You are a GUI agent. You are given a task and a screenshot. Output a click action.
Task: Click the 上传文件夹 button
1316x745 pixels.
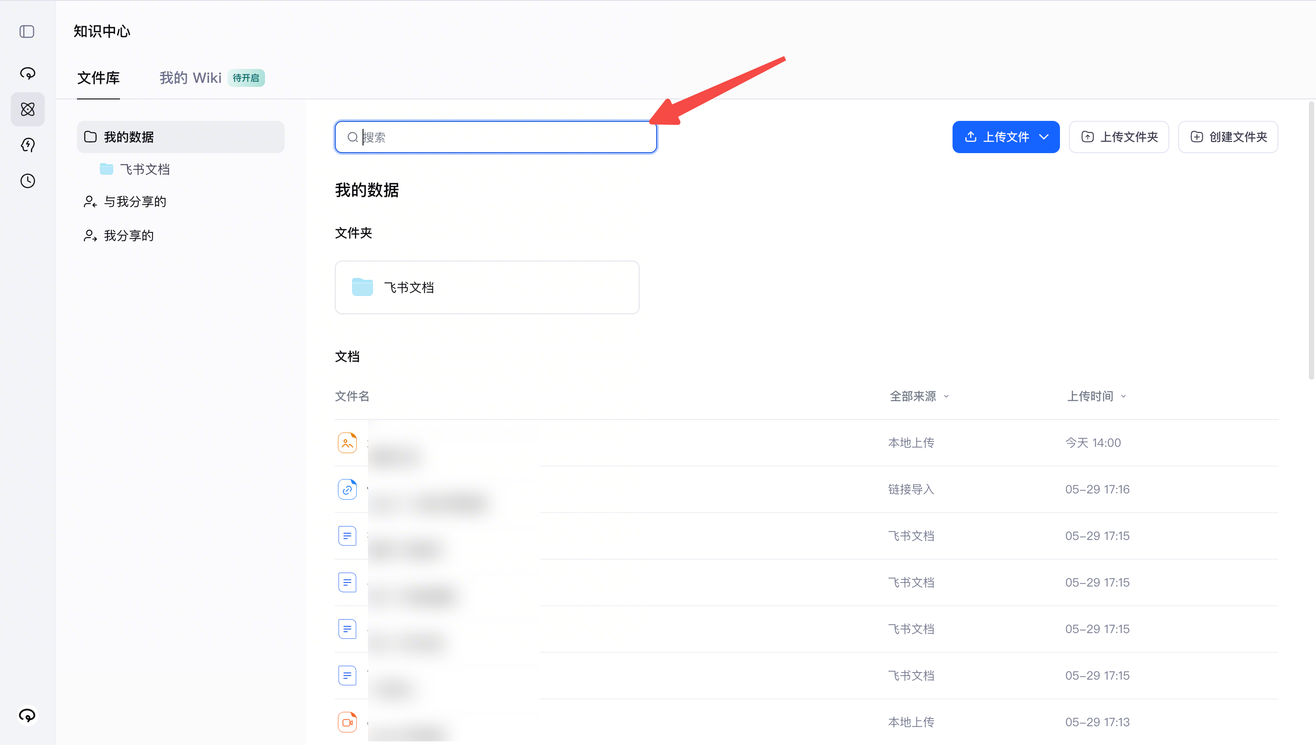[x=1119, y=137]
